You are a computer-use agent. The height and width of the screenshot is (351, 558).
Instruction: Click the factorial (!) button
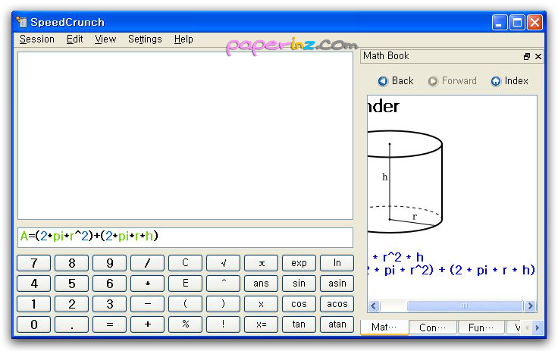coord(223,324)
